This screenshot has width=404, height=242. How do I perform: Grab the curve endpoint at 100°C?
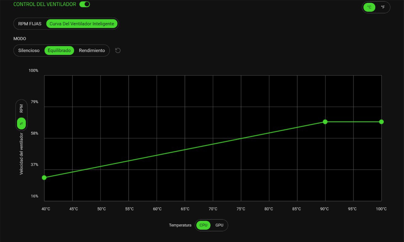pyautogui.click(x=381, y=122)
